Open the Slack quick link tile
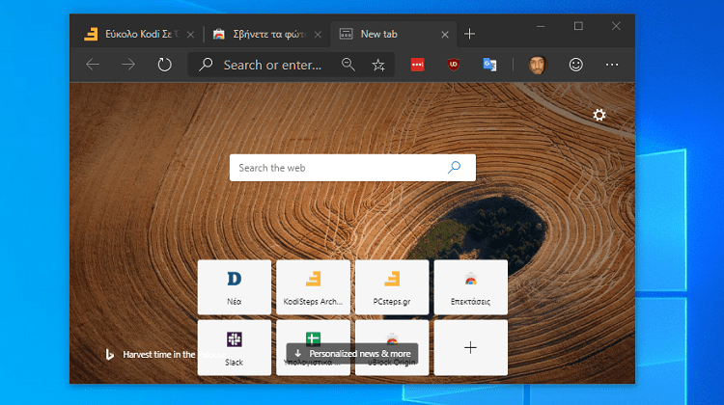Image resolution: width=724 pixels, height=405 pixels. 234,347
